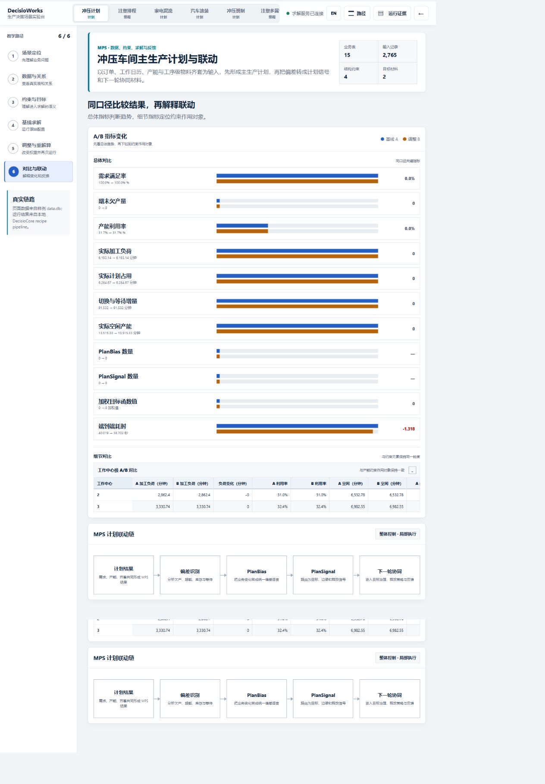Click the 端到端耗时 metric label
This screenshot has height=784, width=545.
point(112,426)
